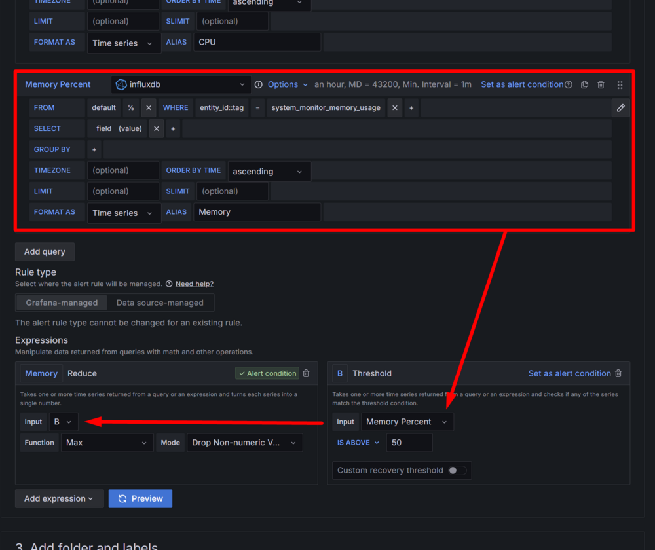Viewport: 655px width, 550px height.
Task: Select the Data source-managed rule type
Action: point(160,302)
